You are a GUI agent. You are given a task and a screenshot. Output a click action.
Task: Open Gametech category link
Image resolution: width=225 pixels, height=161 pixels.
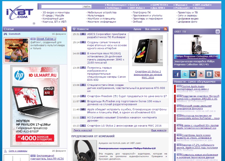coord(15,34)
